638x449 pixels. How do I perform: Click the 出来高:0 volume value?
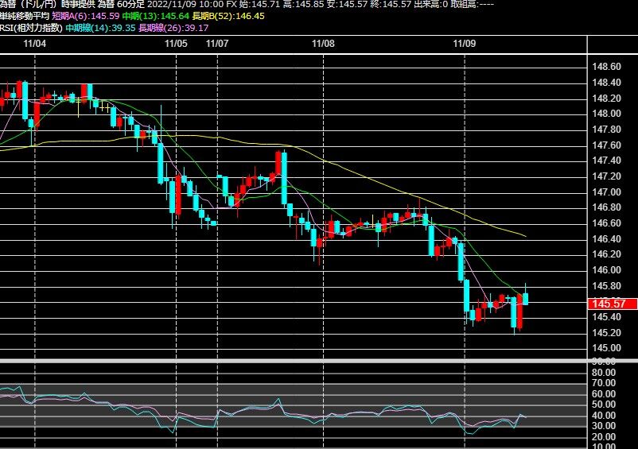(431, 5)
